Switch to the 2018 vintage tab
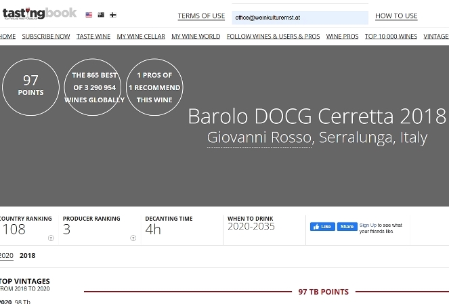Screen dimensions: 449x304 pos(28,255)
